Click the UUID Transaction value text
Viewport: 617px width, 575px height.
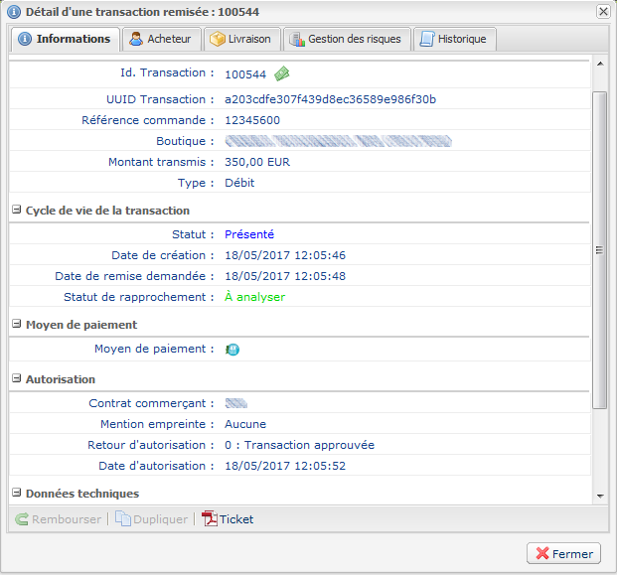pyautogui.click(x=330, y=99)
